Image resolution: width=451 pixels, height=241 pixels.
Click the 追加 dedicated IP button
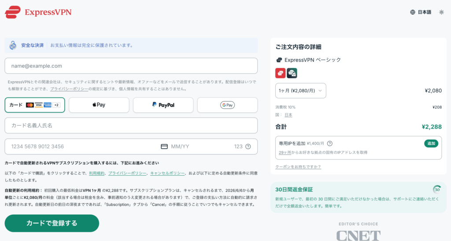point(431,143)
